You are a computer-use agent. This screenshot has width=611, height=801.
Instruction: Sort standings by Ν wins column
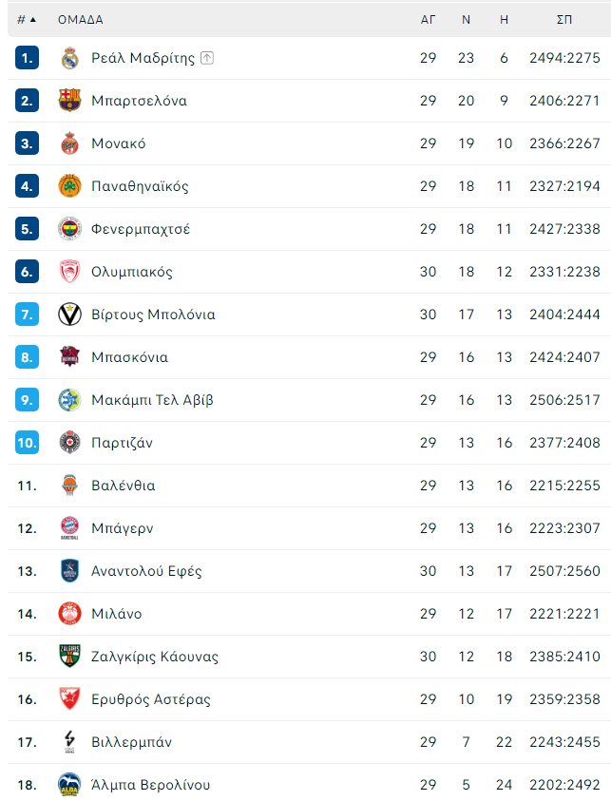point(466,19)
